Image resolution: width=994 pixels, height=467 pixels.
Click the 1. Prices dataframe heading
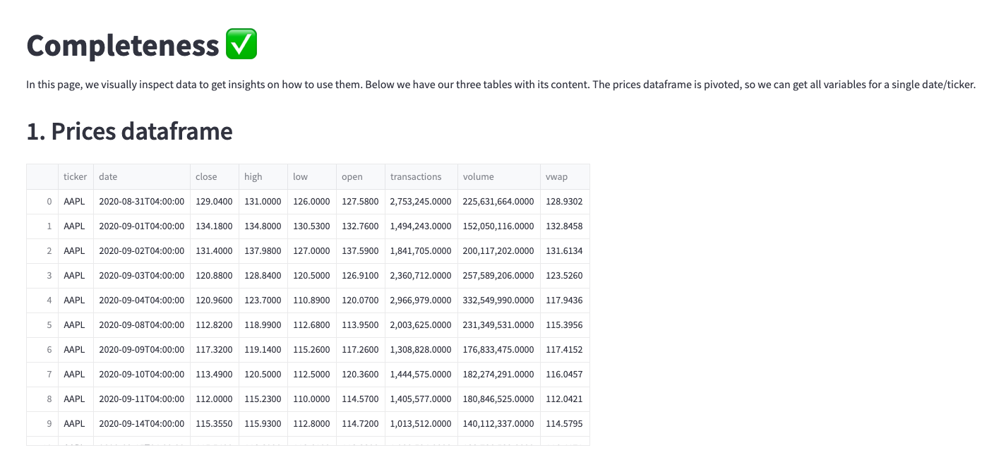pos(129,131)
